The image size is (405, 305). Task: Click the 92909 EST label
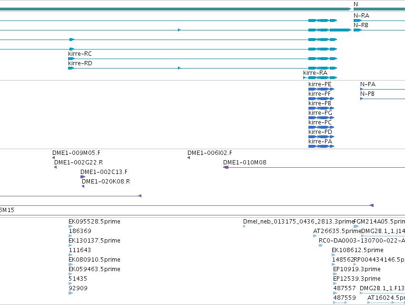pos(78,288)
